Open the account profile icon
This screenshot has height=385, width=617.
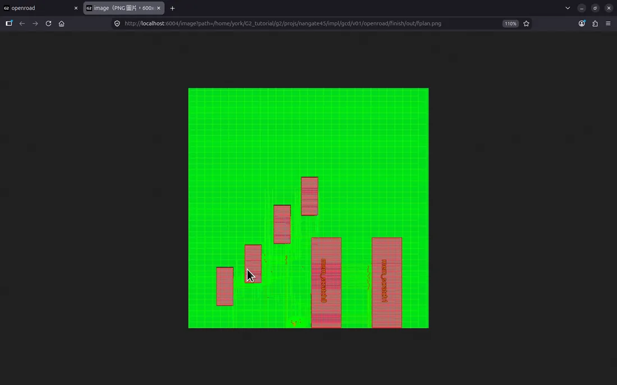click(x=582, y=24)
